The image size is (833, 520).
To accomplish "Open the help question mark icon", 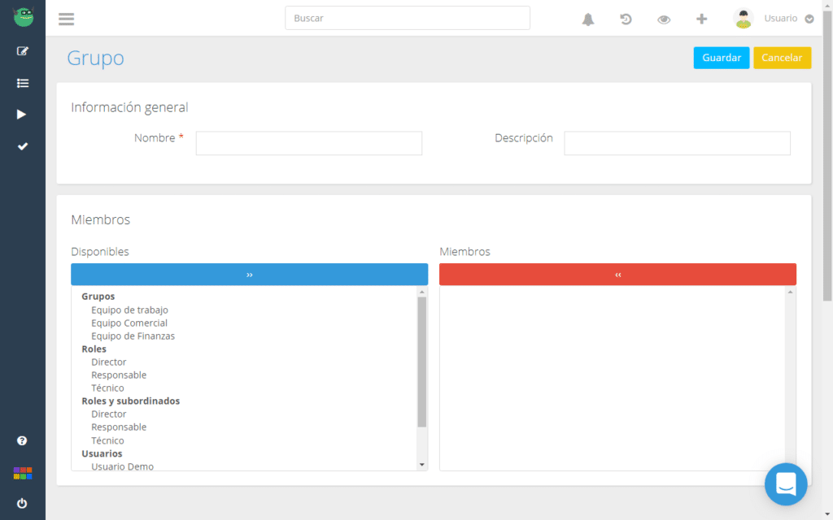I will tap(22, 440).
